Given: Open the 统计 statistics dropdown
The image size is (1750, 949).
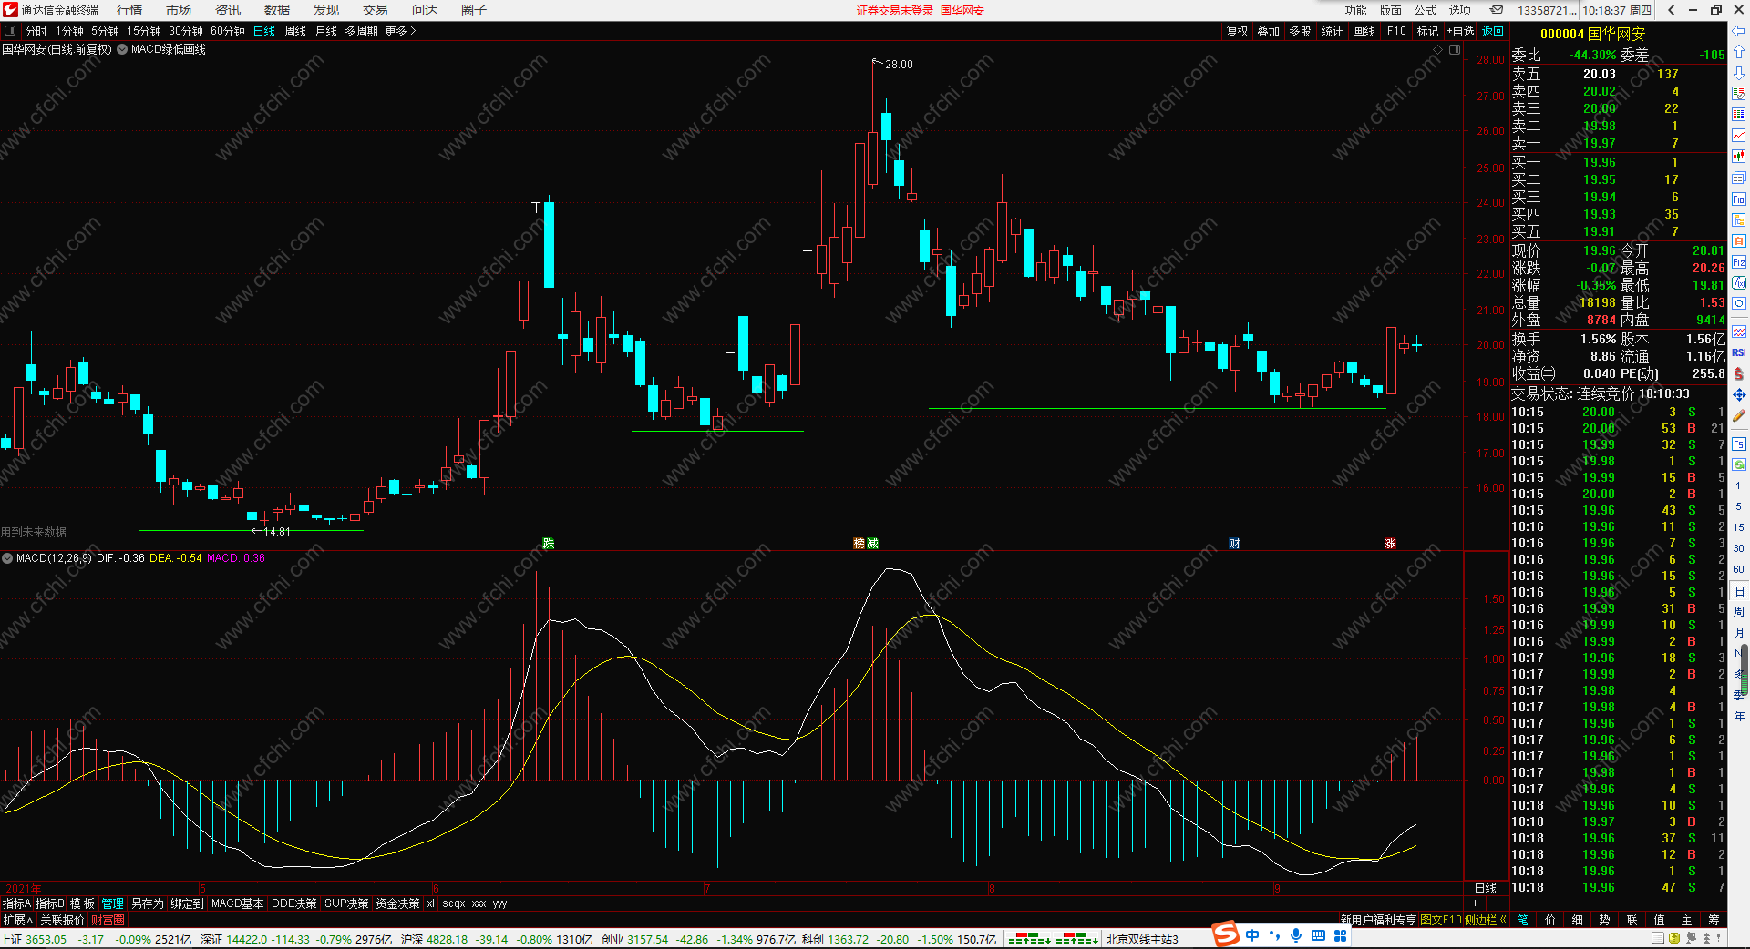Looking at the screenshot, I should 1332,31.
